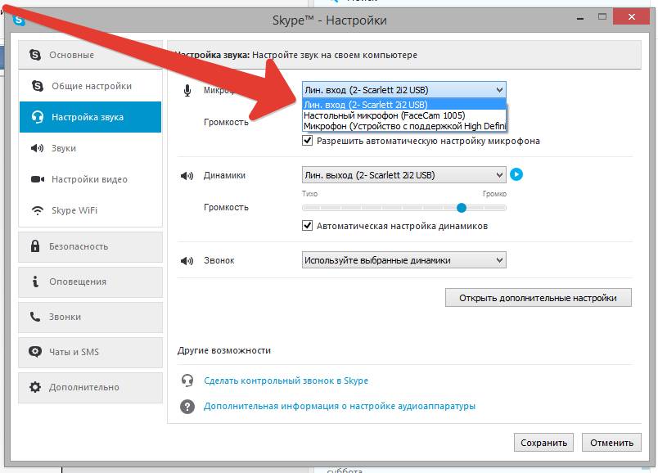Click the camera icon beside Настройки видео
The height and width of the screenshot is (473, 658).
[38, 179]
